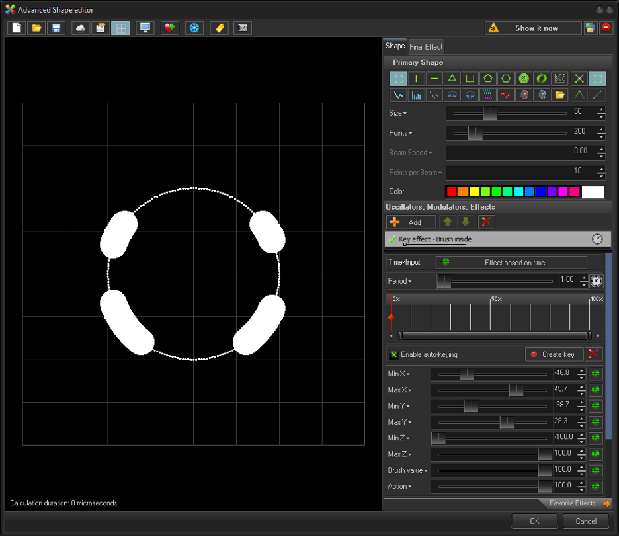Disable the Enable auto-keying checkbox
The image size is (619, 537).
coord(394,354)
